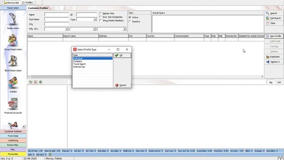
Task: Confirm with the OK button
Action: coord(122,55)
